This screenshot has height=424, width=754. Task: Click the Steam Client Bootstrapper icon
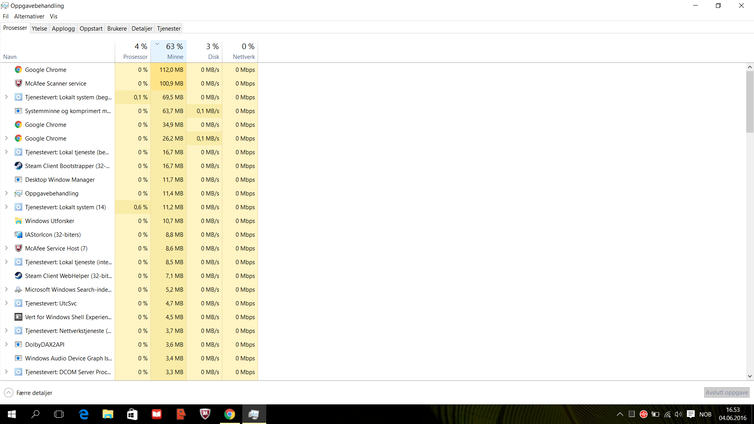click(x=18, y=166)
